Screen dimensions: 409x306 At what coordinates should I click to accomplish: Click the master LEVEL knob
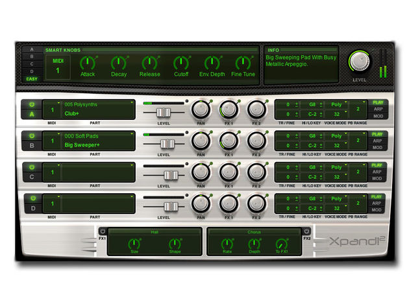coord(360,62)
